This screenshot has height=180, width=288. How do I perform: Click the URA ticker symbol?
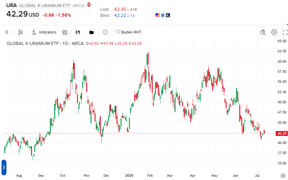pyautogui.click(x=12, y=5)
